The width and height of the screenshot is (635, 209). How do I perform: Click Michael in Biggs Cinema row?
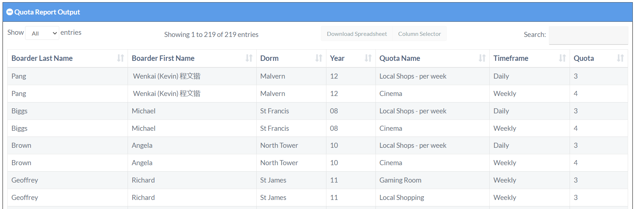[x=144, y=128]
